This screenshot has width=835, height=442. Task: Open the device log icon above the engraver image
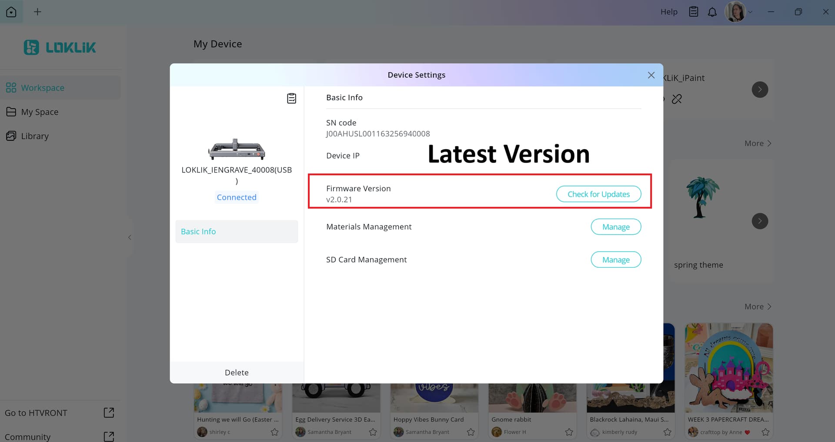[x=291, y=99]
